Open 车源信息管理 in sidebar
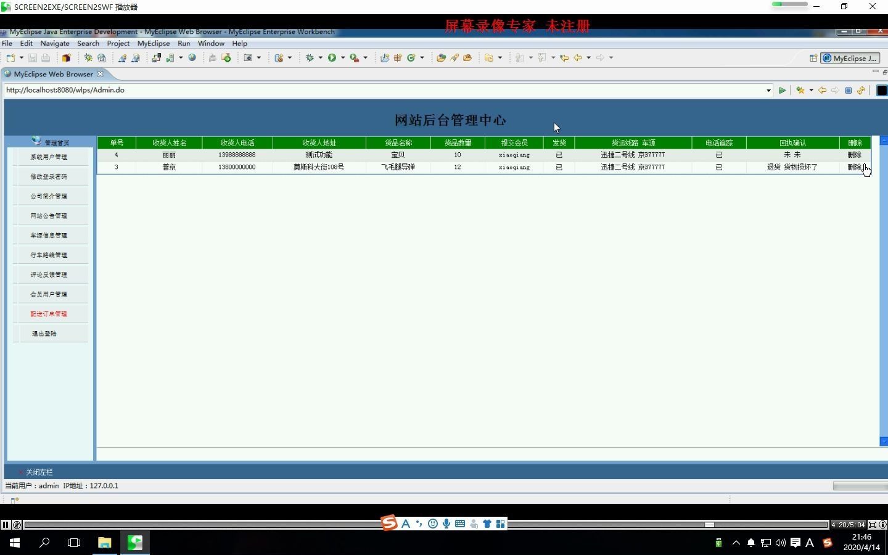The height and width of the screenshot is (555, 888). click(49, 236)
